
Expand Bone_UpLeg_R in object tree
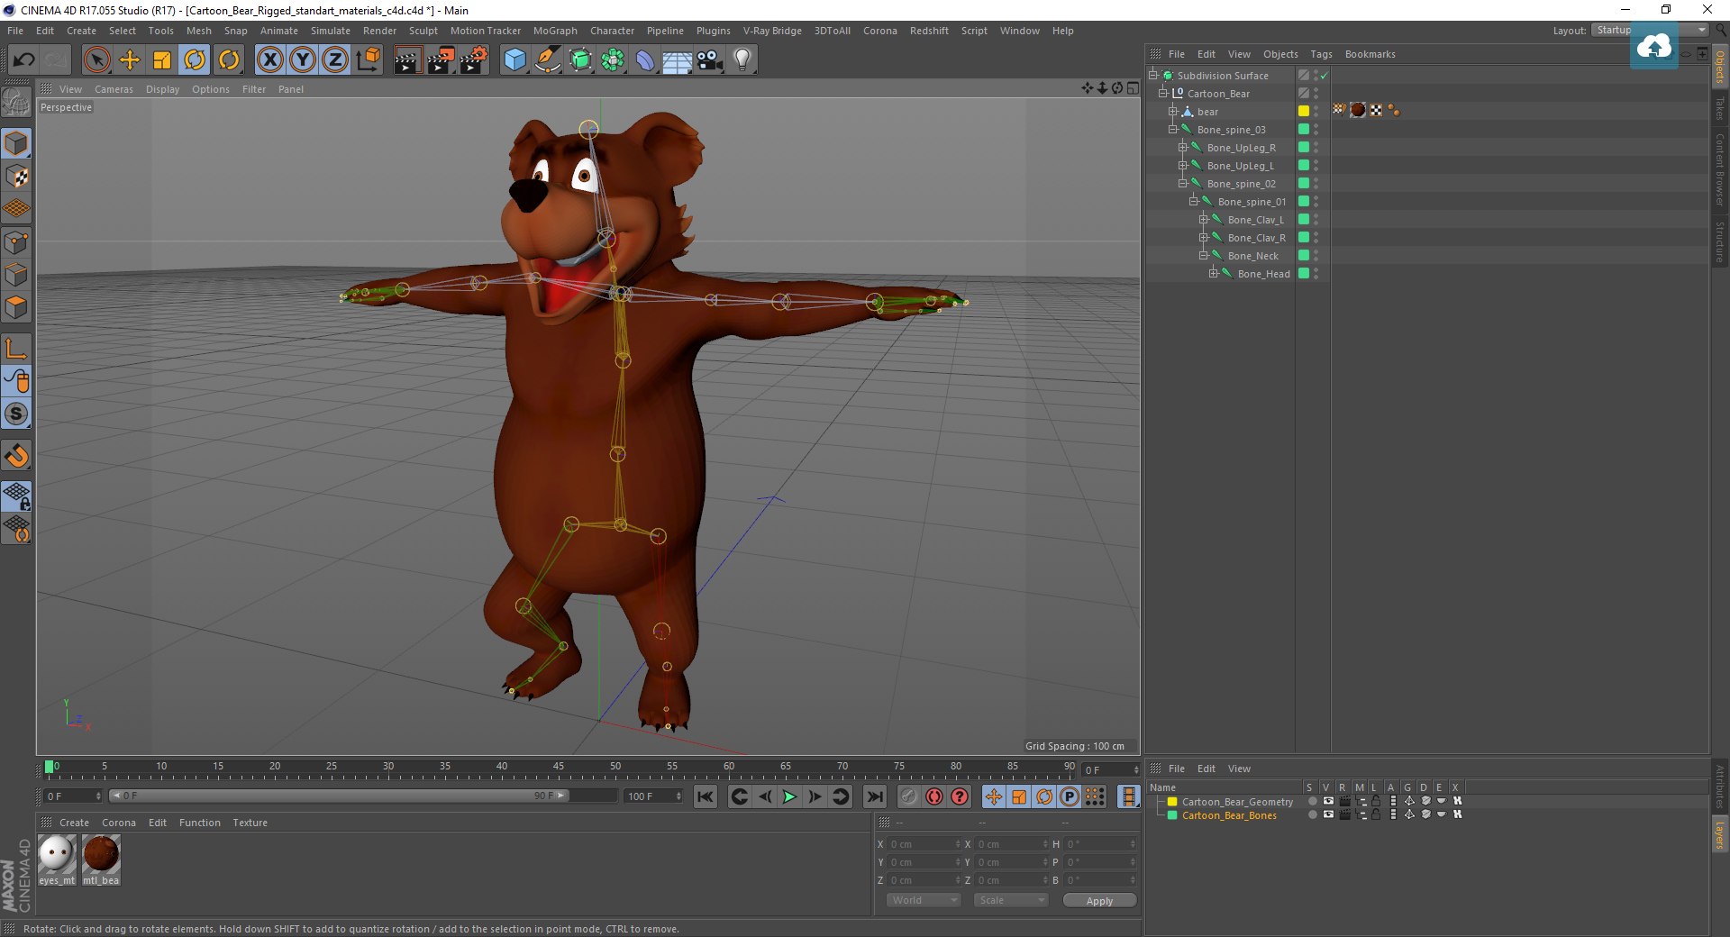coord(1183,147)
